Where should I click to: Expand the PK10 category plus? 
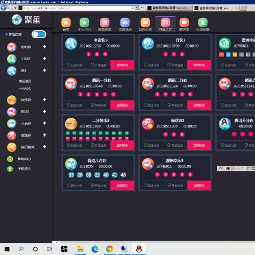pyautogui.click(x=44, y=111)
